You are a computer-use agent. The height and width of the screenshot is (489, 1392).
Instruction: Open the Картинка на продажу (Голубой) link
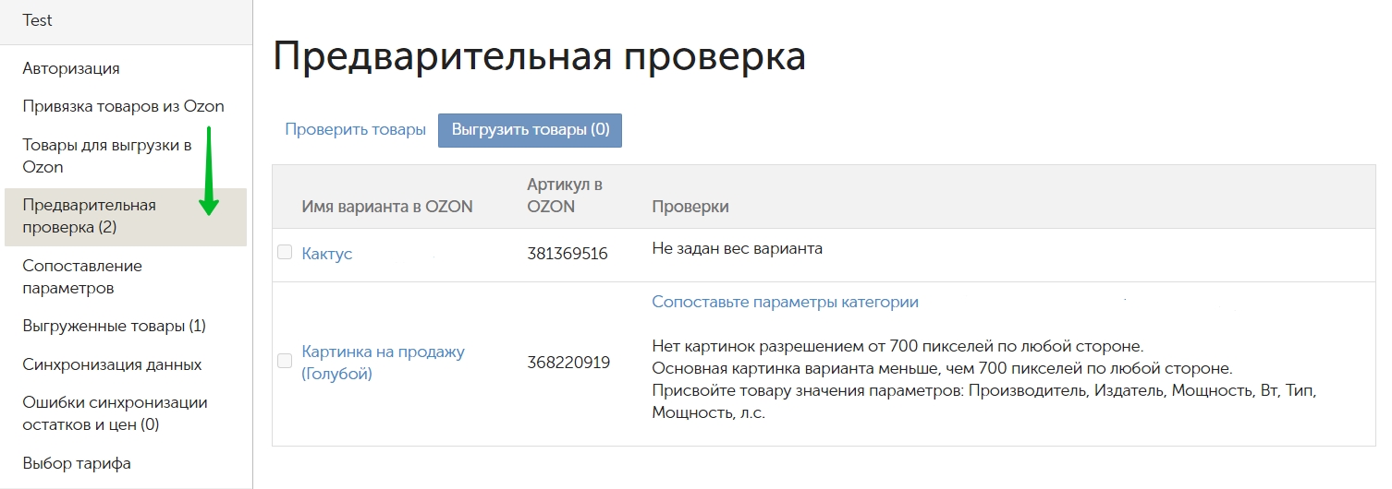click(x=383, y=363)
